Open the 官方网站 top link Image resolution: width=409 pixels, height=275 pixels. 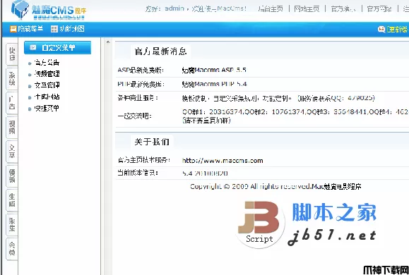click(379, 9)
